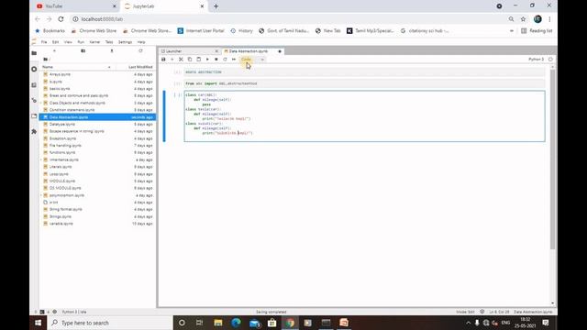Click the Windows taskbar search box

[110, 323]
